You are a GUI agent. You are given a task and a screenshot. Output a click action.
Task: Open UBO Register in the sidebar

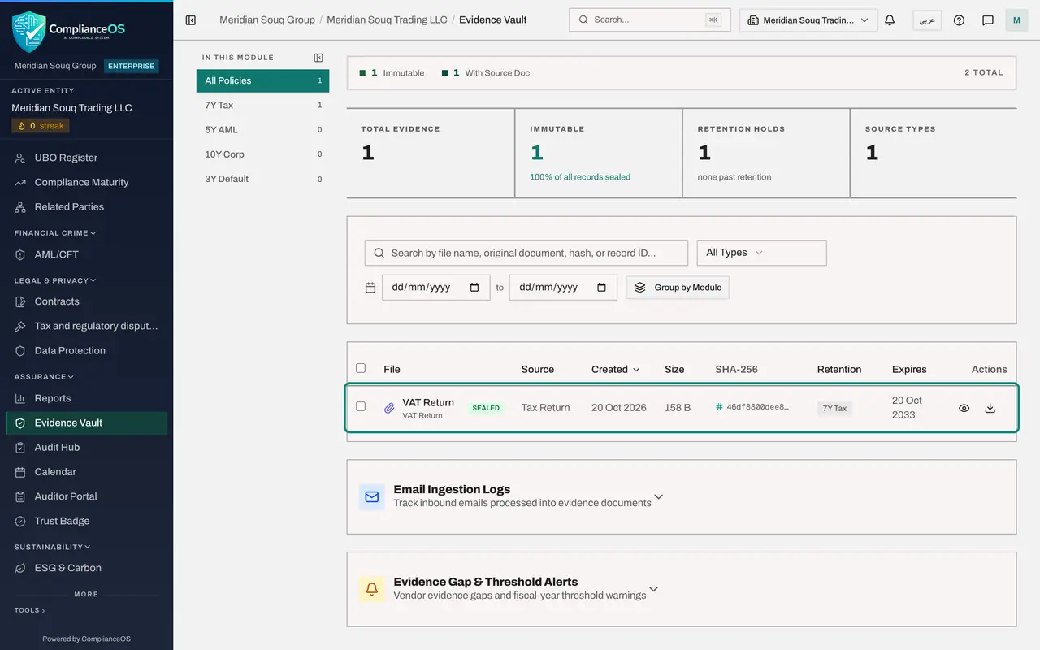tap(86, 158)
